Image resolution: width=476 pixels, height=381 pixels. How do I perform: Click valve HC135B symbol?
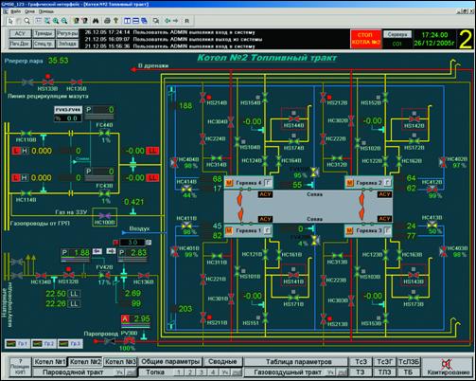click(x=77, y=82)
